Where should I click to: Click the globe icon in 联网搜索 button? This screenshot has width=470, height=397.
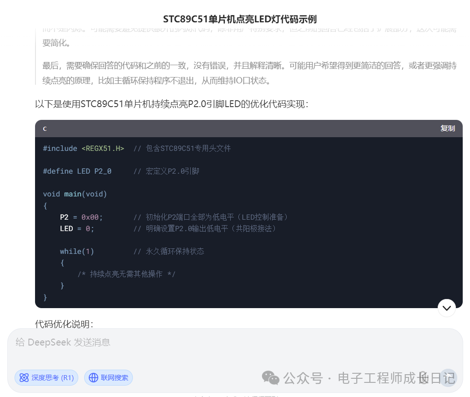click(x=94, y=377)
